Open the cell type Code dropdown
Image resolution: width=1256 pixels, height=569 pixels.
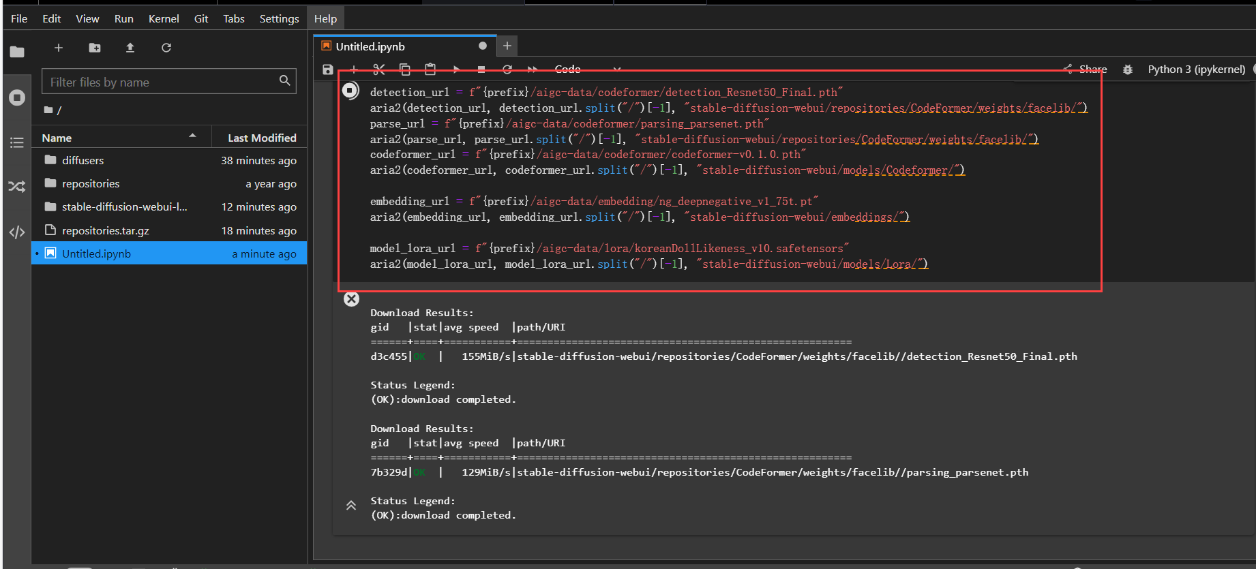point(588,70)
